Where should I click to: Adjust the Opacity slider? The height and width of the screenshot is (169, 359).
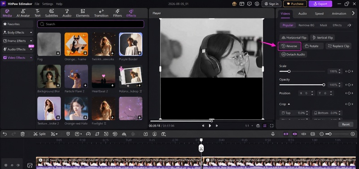click(302, 85)
